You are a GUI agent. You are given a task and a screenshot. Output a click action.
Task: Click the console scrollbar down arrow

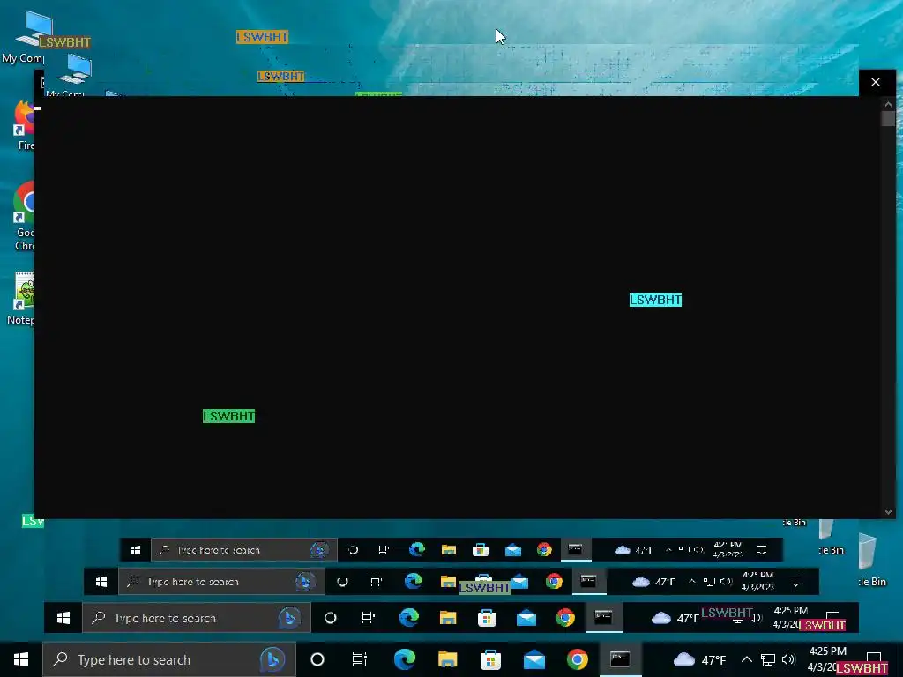click(888, 512)
